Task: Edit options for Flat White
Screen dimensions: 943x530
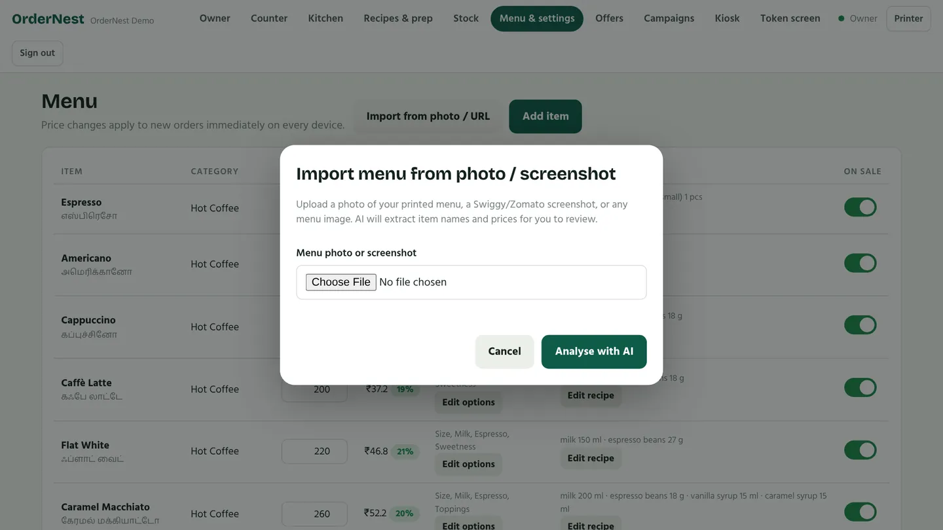Action: (x=468, y=465)
